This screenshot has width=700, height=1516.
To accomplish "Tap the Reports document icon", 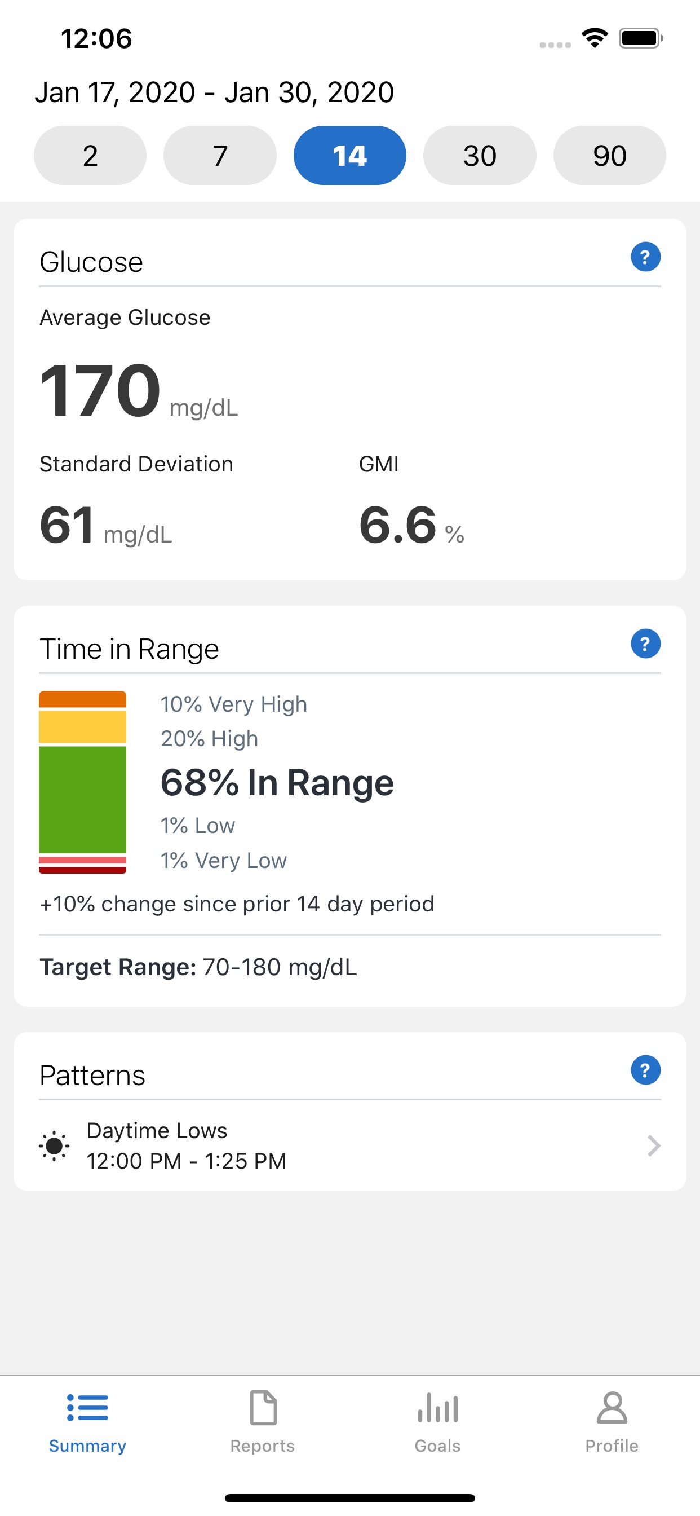I will (263, 1407).
